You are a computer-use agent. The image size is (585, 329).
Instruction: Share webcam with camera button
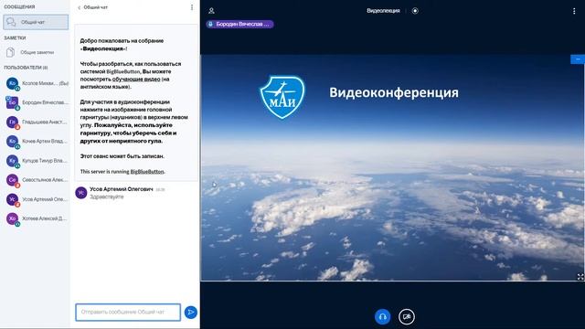[407, 317]
